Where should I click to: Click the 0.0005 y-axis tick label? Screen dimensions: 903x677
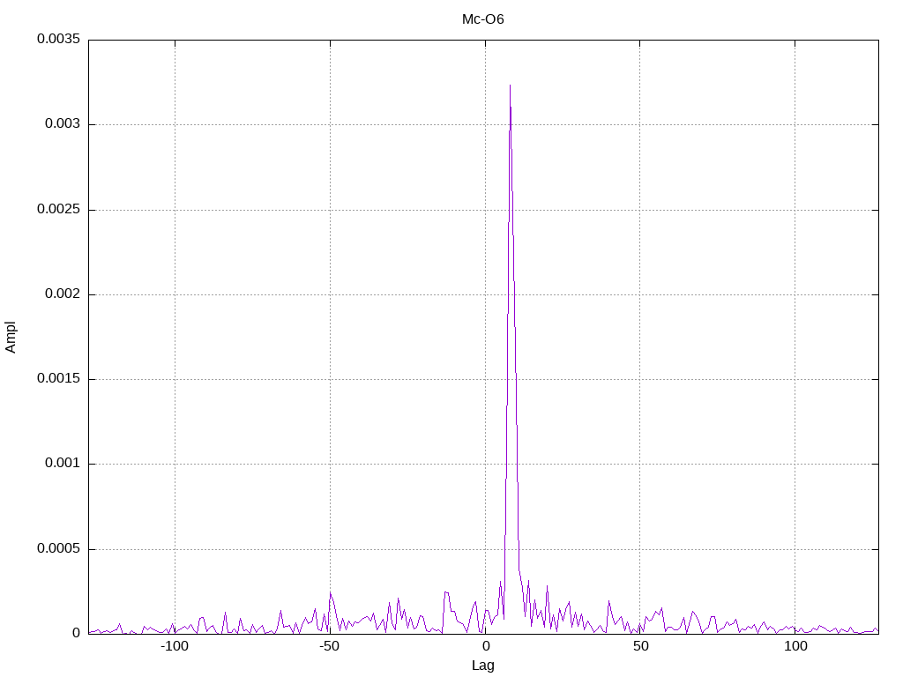pos(58,548)
